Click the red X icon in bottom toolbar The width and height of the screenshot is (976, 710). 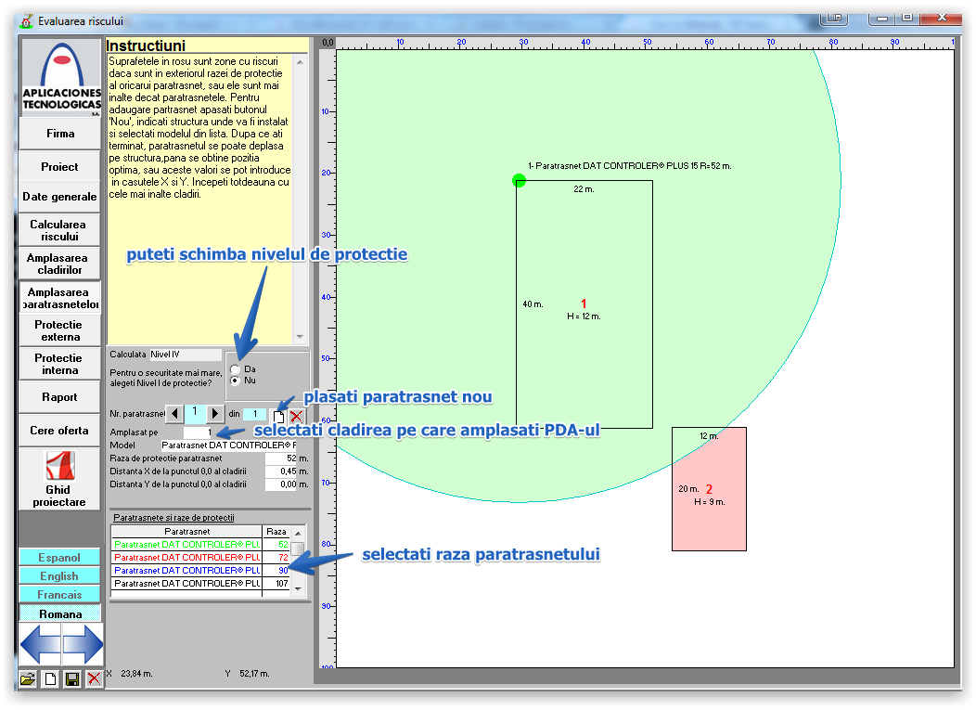click(94, 678)
